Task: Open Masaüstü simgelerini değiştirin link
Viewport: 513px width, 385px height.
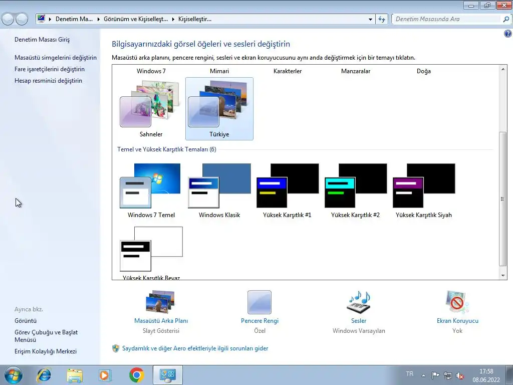Action: point(56,58)
